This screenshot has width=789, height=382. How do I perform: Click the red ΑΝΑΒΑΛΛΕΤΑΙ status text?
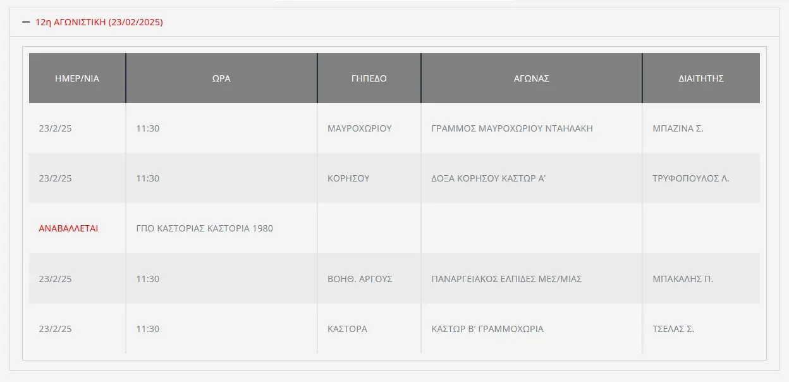pyautogui.click(x=69, y=228)
